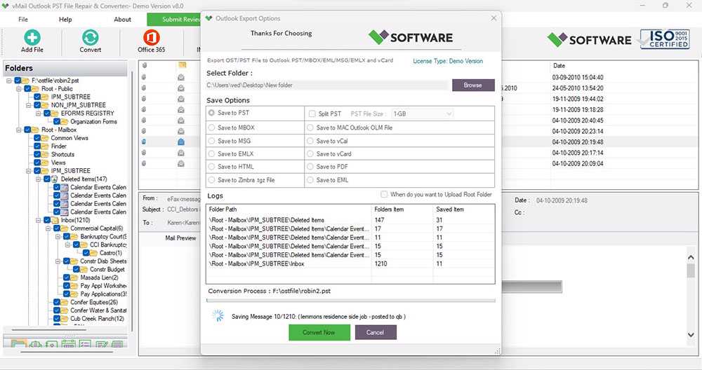Cancel the conversion process
702x370 pixels.
click(376, 332)
